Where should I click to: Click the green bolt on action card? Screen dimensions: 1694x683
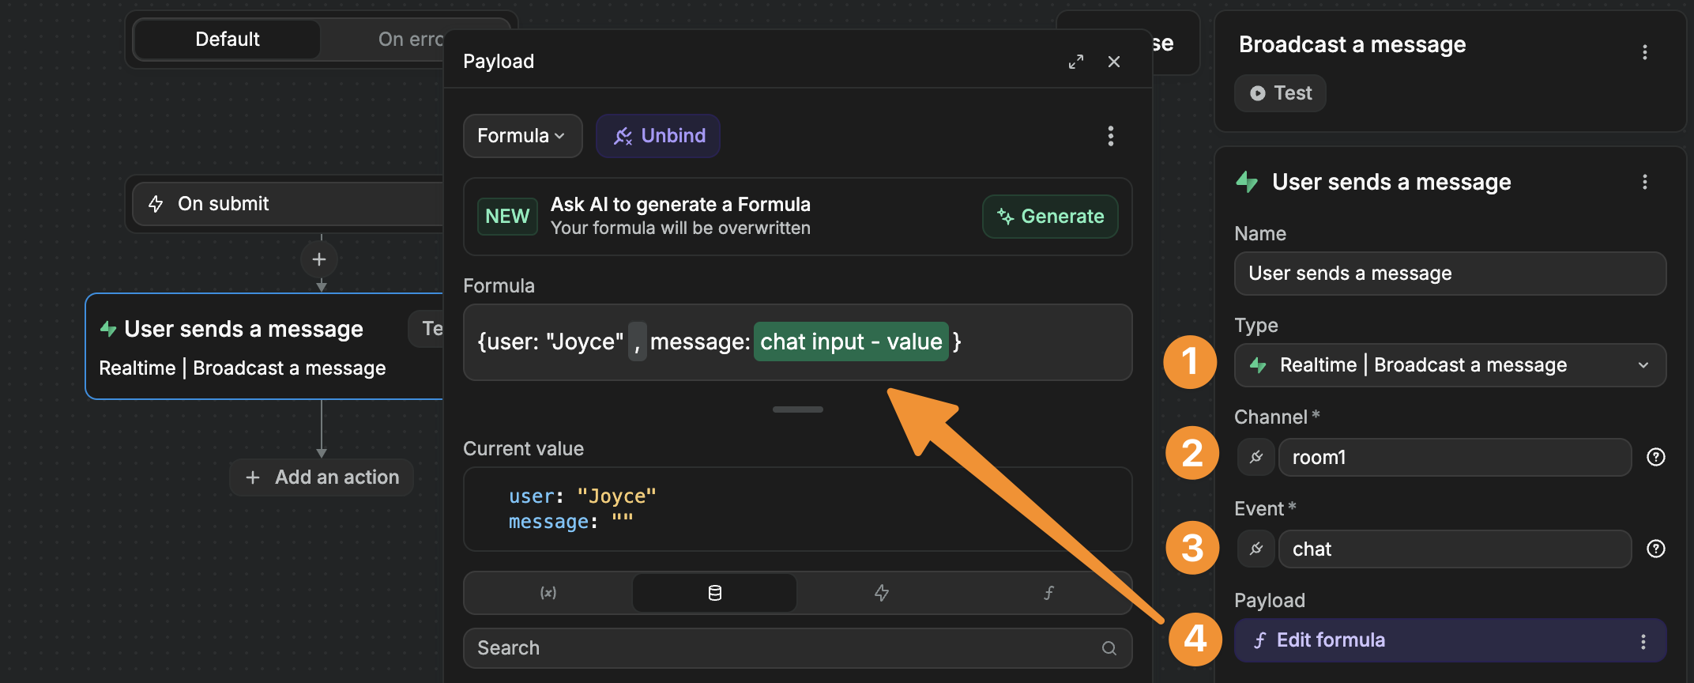tap(108, 329)
